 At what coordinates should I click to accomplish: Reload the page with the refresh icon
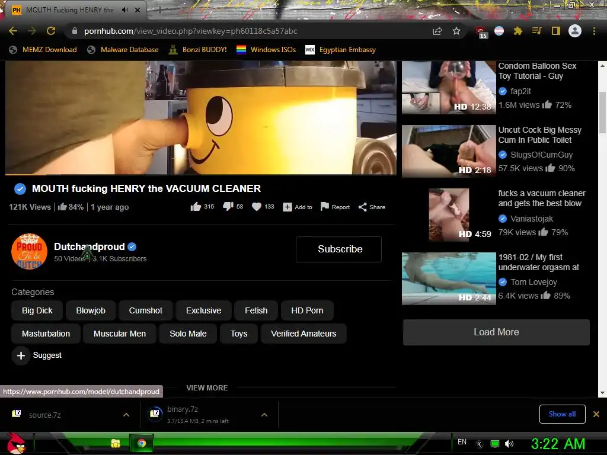click(51, 31)
